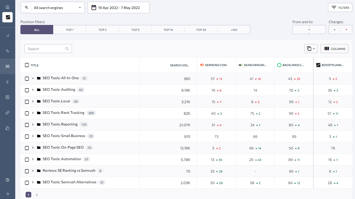
Task: Click the calendar icon in the date range field
Action: pyautogui.click(x=94, y=8)
